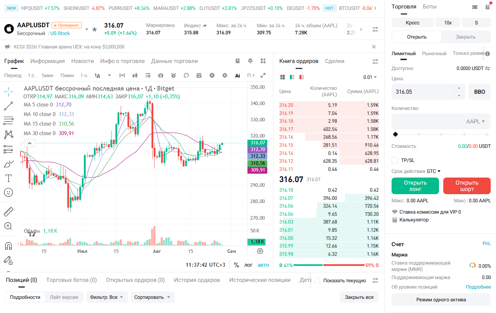The width and height of the screenshot is (496, 313).
Task: Activate the chart zoom-in tool
Action: pyautogui.click(x=8, y=226)
